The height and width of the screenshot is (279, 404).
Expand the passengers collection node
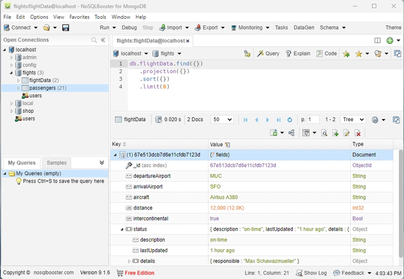tap(18, 88)
